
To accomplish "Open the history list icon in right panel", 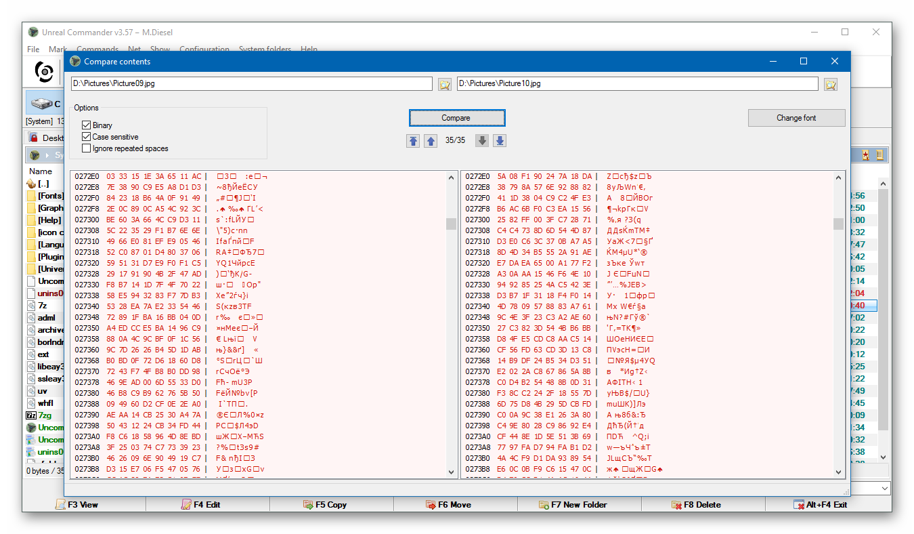I will coord(879,155).
